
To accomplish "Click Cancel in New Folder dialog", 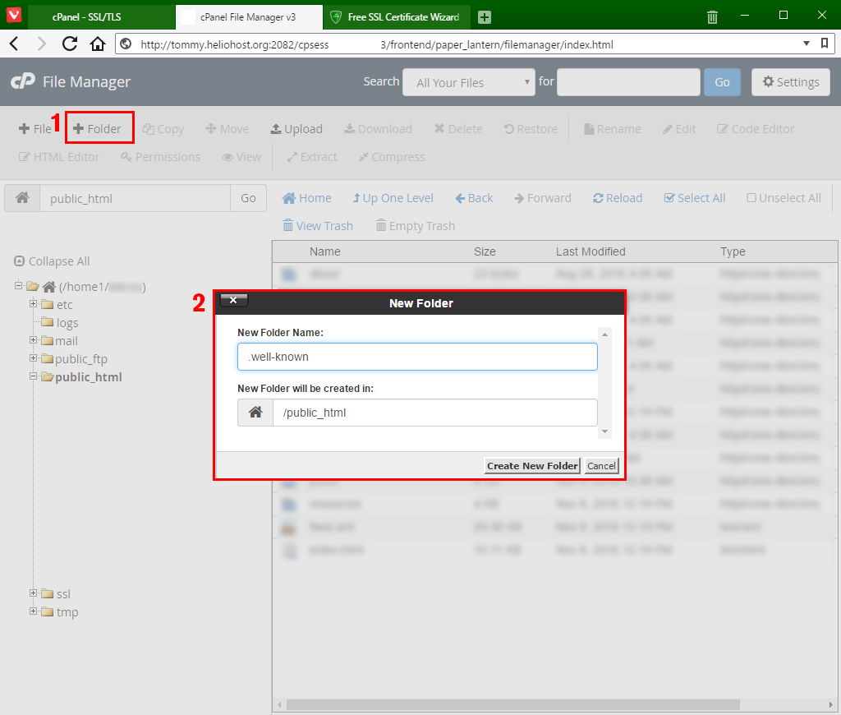I will click(x=601, y=466).
